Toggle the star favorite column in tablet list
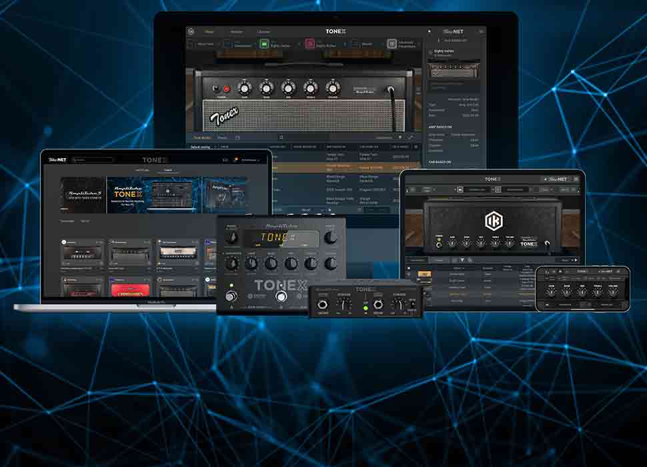647x467 pixels. tap(408, 267)
